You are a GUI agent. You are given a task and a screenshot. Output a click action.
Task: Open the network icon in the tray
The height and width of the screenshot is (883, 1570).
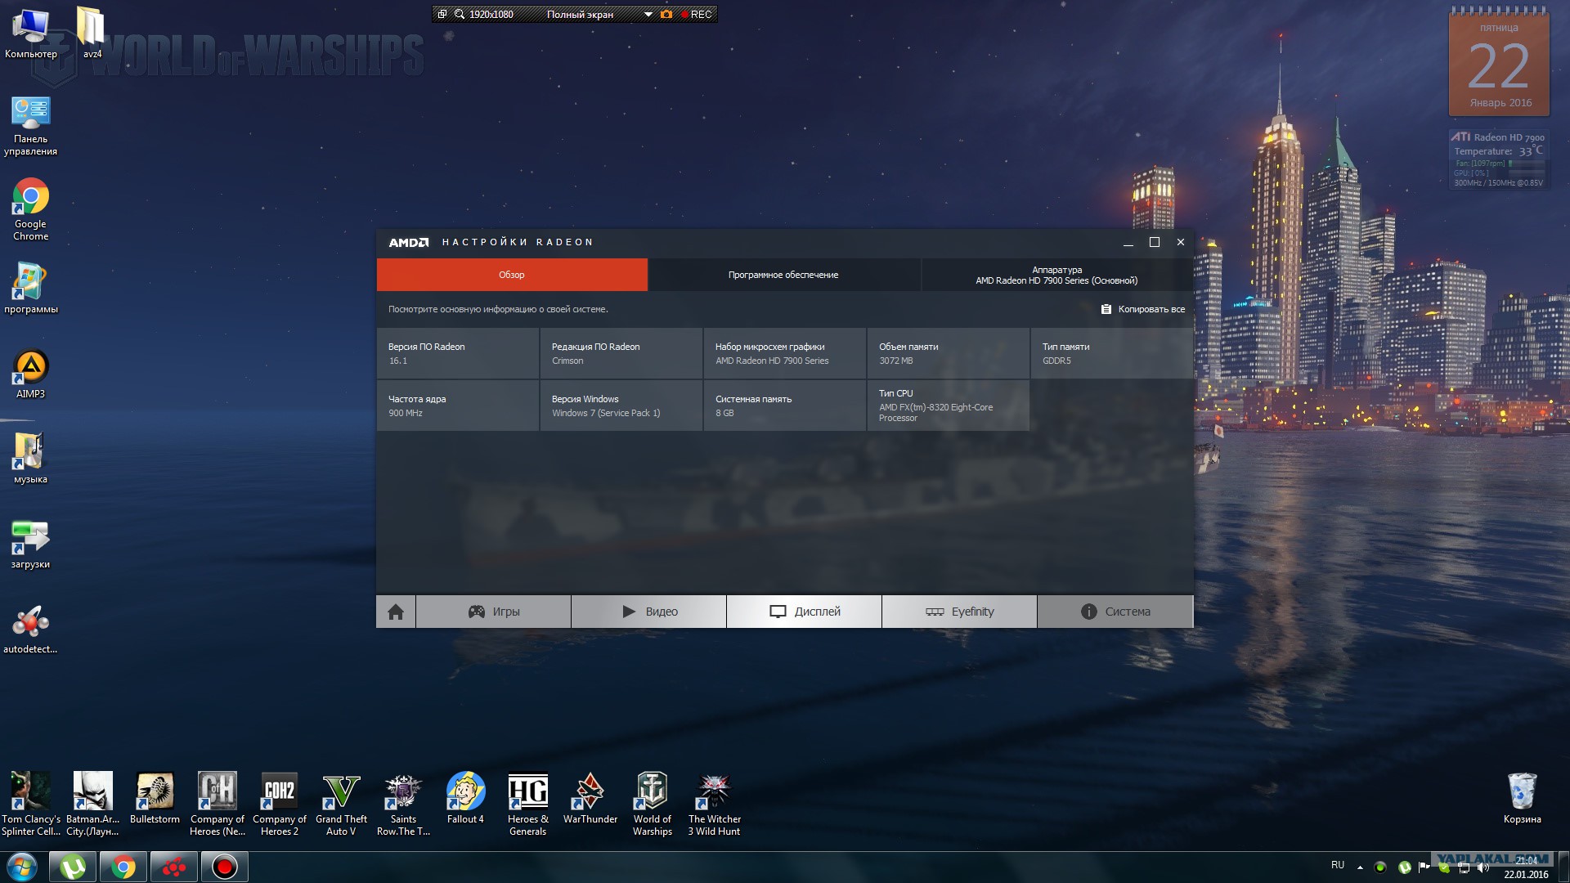pos(1464,867)
